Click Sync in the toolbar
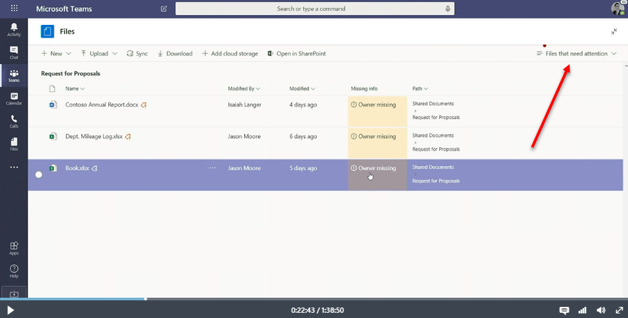 (137, 54)
